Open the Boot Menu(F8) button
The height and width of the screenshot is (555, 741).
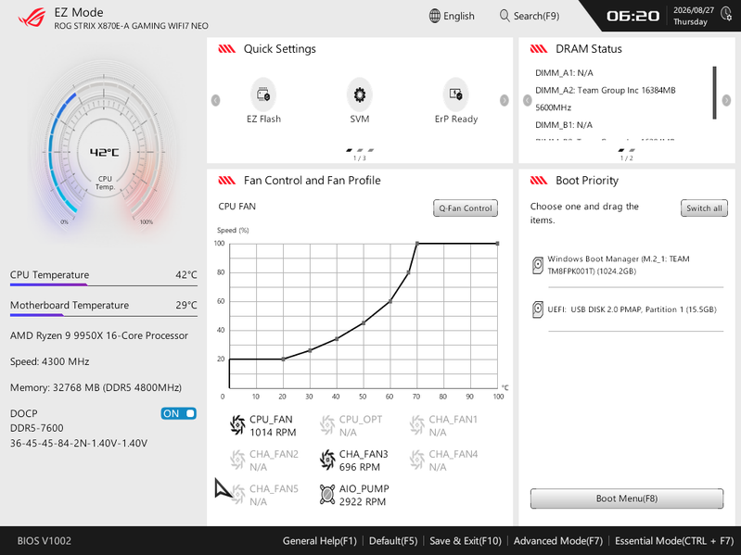tap(627, 498)
